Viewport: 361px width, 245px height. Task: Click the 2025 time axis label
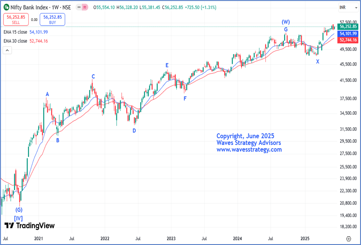305,239
